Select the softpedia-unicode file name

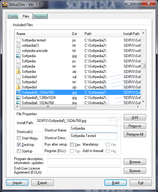35,51
